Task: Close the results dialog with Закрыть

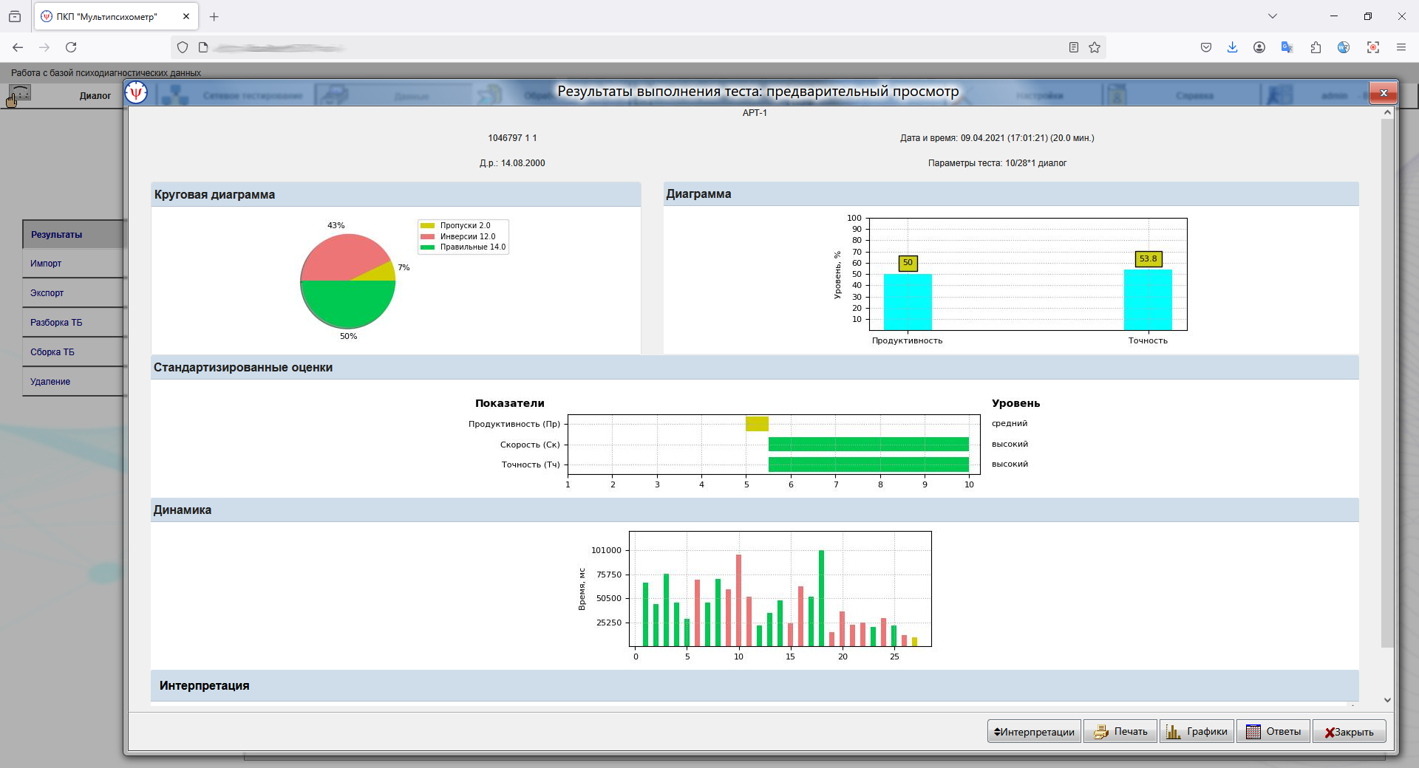Action: (x=1349, y=731)
